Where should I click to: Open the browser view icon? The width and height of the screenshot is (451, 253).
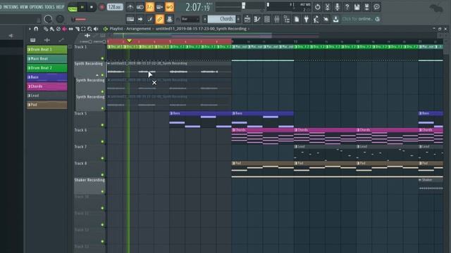coord(287,19)
